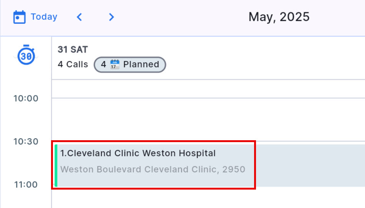Click the empty slot above 10:00 line
The width and height of the screenshot is (365, 208).
tap(207, 89)
